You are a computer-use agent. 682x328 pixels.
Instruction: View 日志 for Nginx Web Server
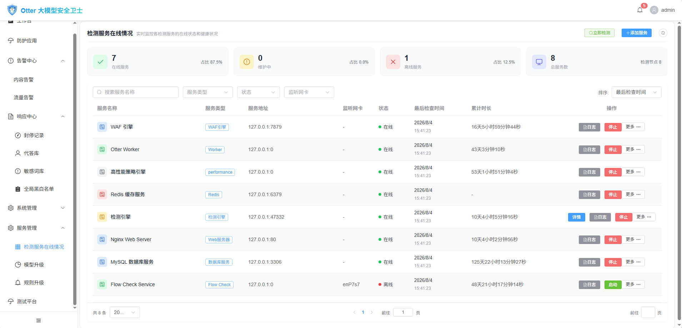click(590, 240)
